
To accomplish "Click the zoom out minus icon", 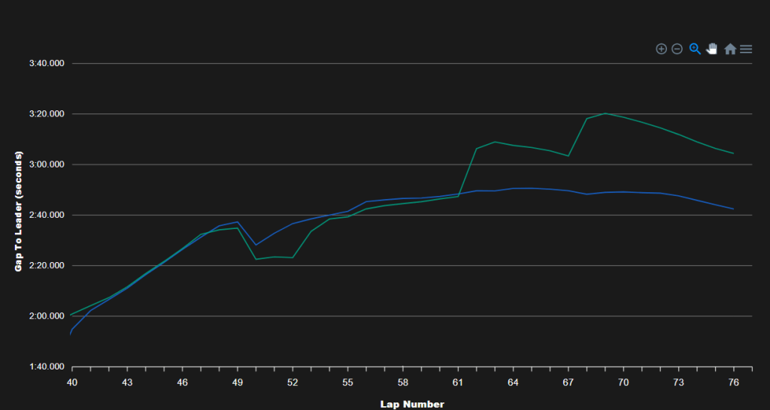I will pyautogui.click(x=678, y=49).
